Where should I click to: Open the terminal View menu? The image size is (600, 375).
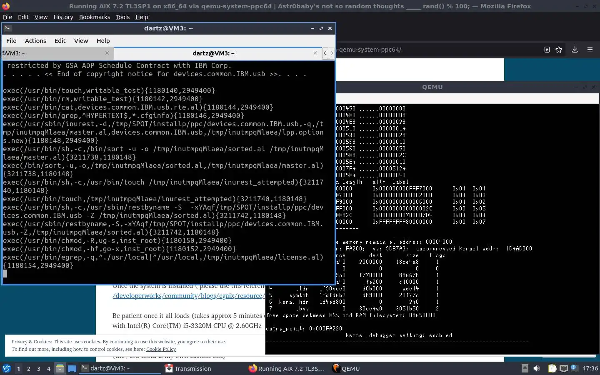[x=81, y=41]
